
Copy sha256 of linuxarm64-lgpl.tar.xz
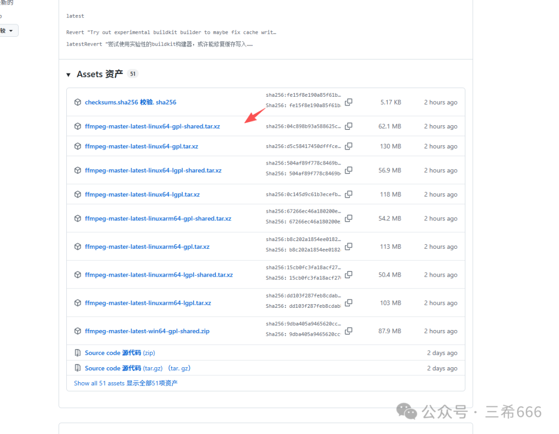tap(349, 303)
